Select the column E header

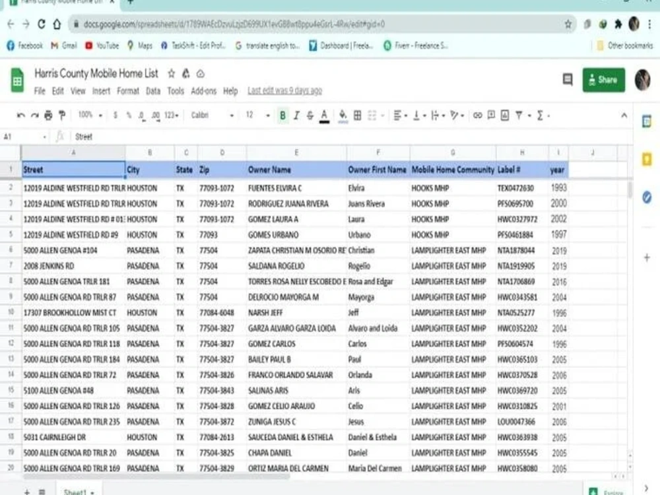296,152
